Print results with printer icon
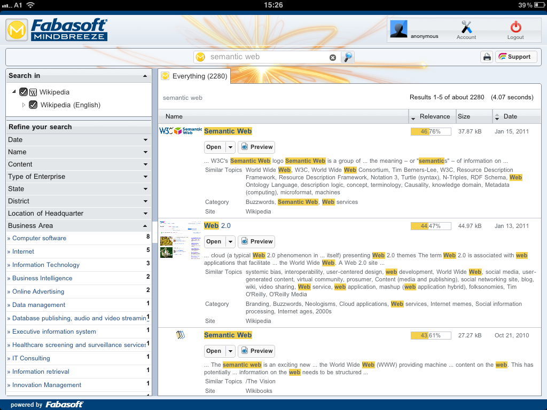The height and width of the screenshot is (410, 547). (487, 57)
